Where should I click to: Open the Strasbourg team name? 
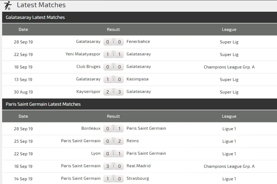tap(138, 178)
